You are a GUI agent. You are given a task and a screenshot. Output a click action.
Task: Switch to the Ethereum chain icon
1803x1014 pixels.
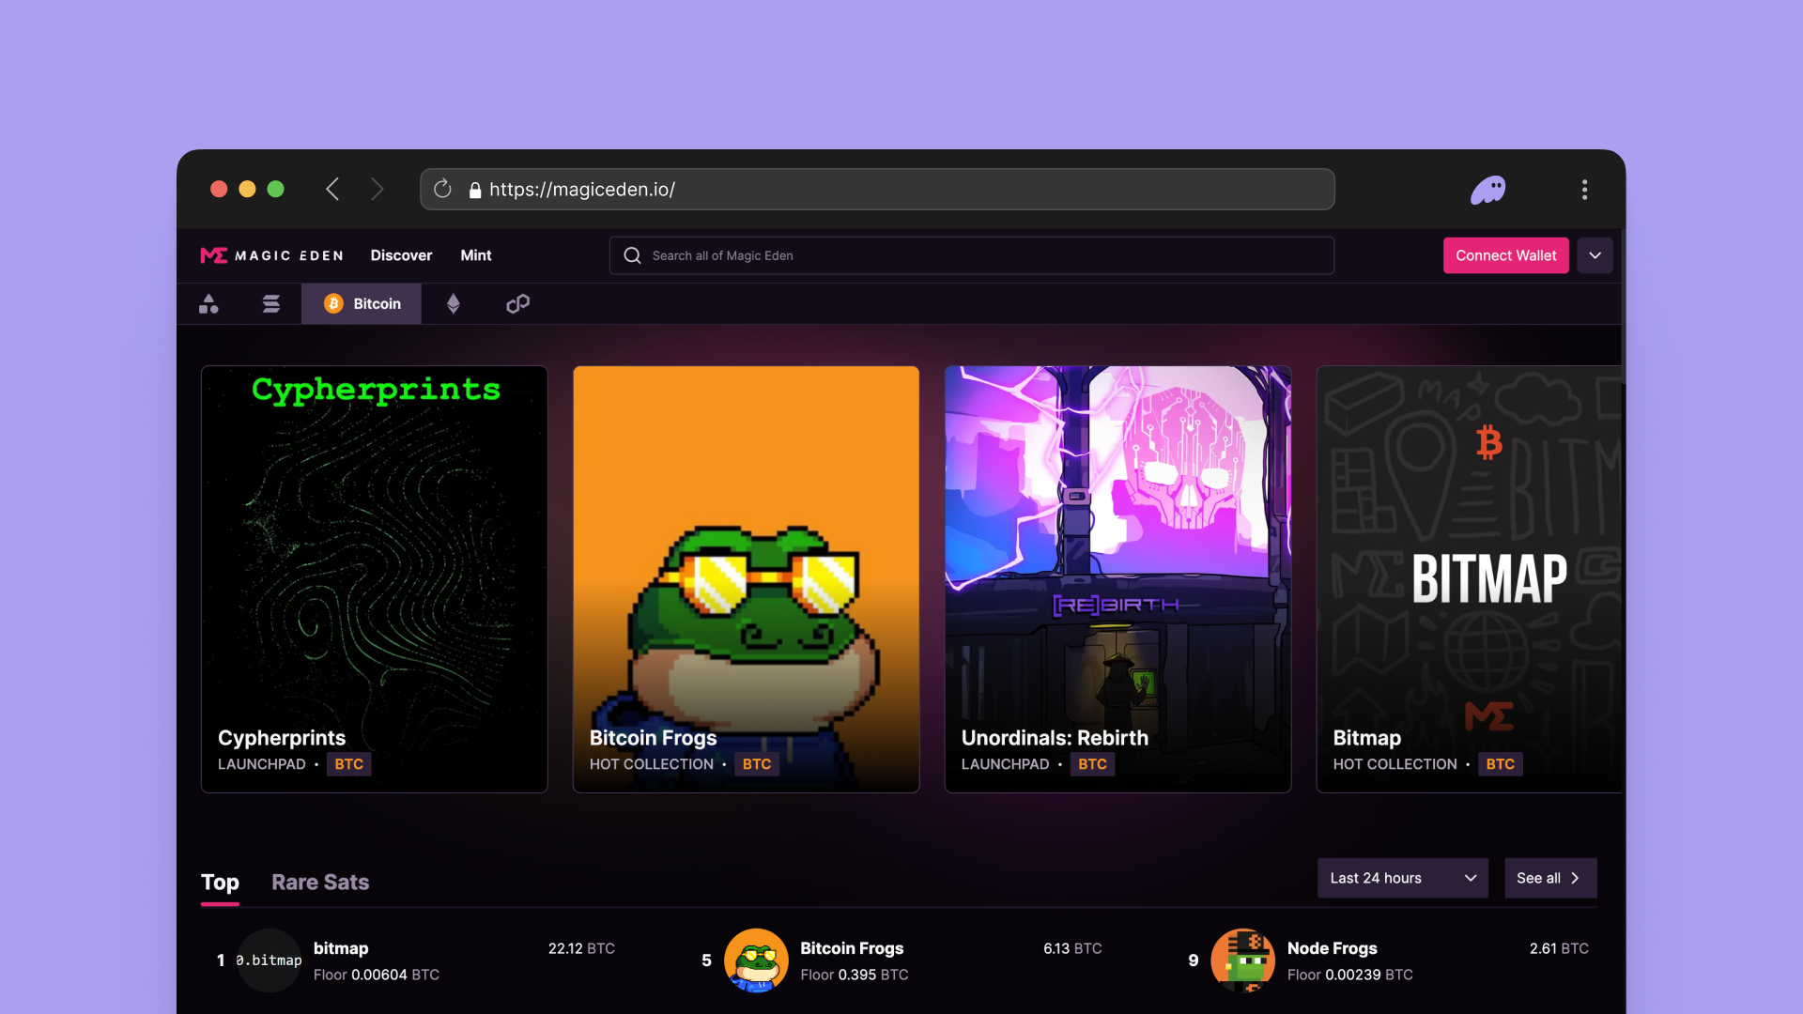pyautogui.click(x=454, y=304)
